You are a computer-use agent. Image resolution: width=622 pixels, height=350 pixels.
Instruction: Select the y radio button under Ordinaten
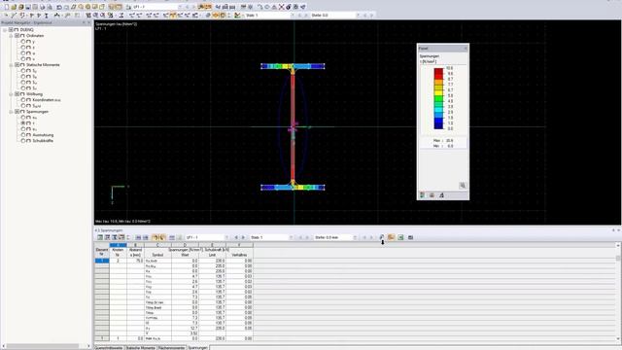pyautogui.click(x=23, y=41)
